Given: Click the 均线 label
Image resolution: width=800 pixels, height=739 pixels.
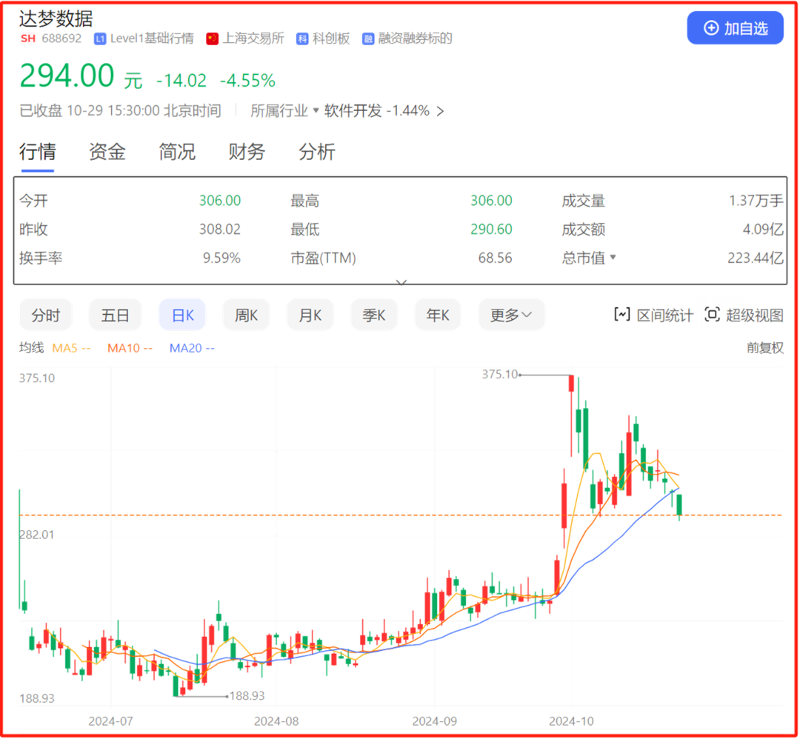Looking at the screenshot, I should [x=31, y=348].
